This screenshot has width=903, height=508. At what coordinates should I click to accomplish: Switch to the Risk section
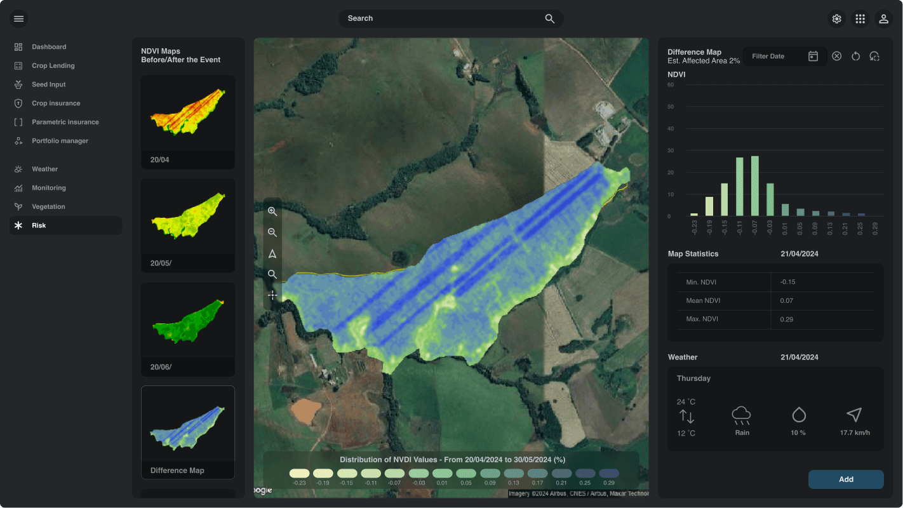tap(65, 225)
